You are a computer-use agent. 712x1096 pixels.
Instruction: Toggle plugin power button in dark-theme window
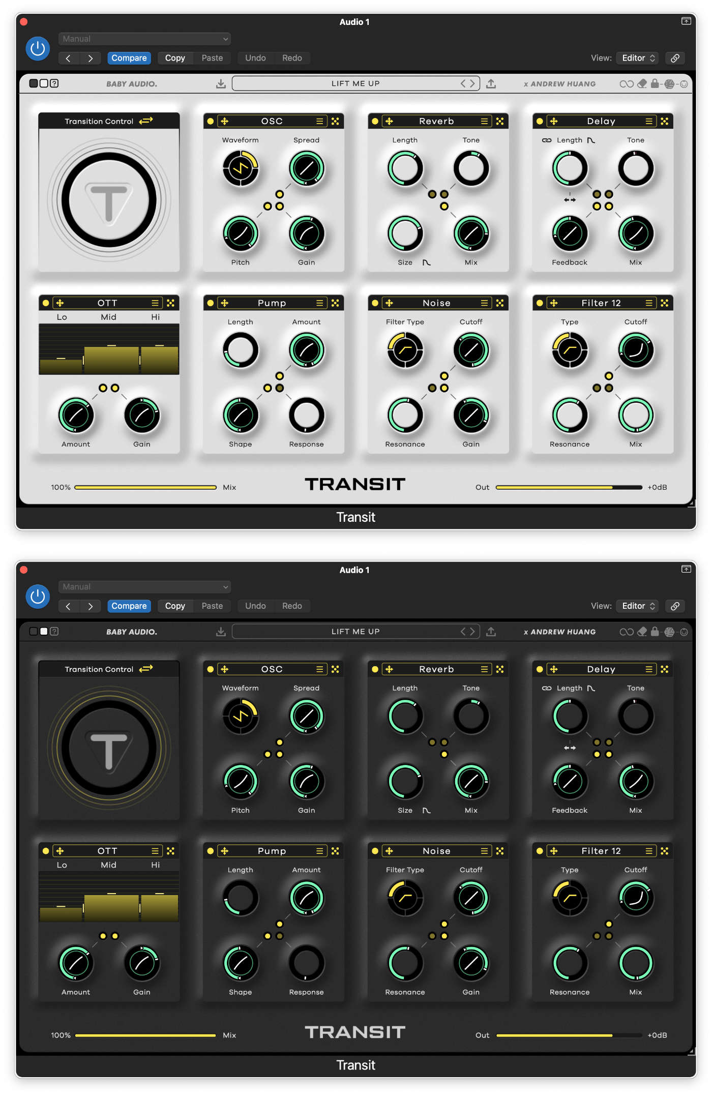point(38,597)
